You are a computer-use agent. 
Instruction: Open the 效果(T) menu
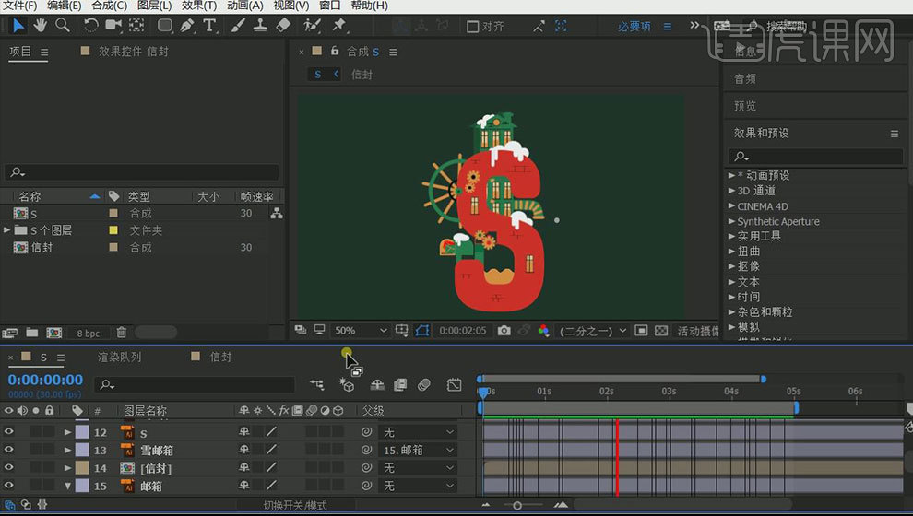pos(198,6)
